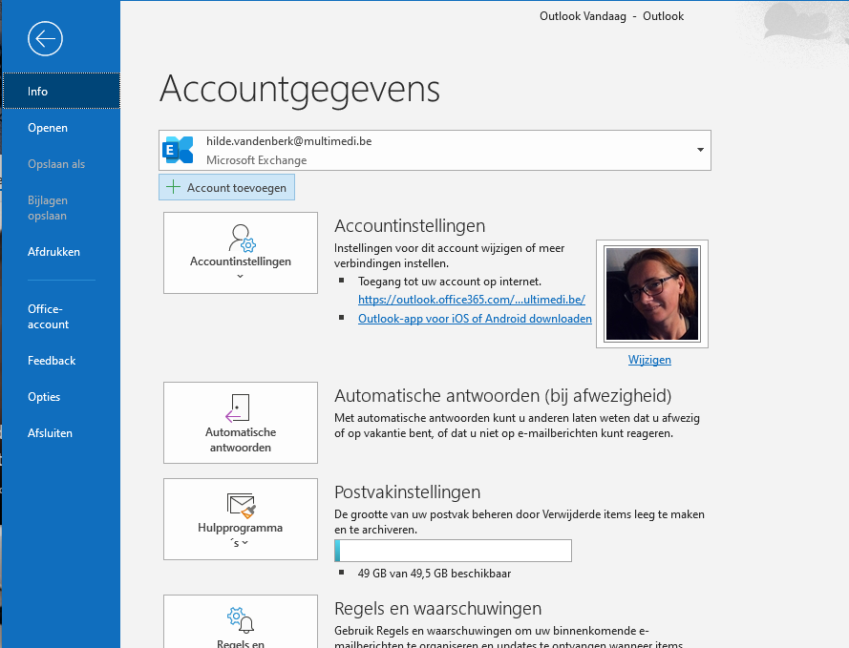
Task: Click the Regels en waarschuwingen heading
Action: [437, 609]
